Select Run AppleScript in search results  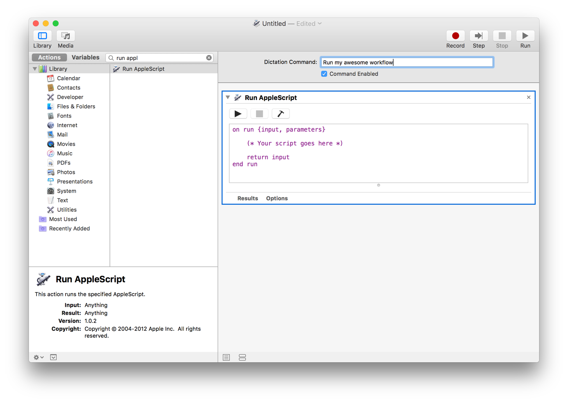tap(164, 69)
